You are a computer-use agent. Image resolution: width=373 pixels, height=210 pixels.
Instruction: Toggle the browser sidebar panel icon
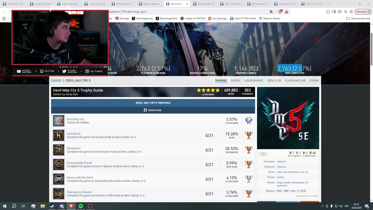point(334,12)
